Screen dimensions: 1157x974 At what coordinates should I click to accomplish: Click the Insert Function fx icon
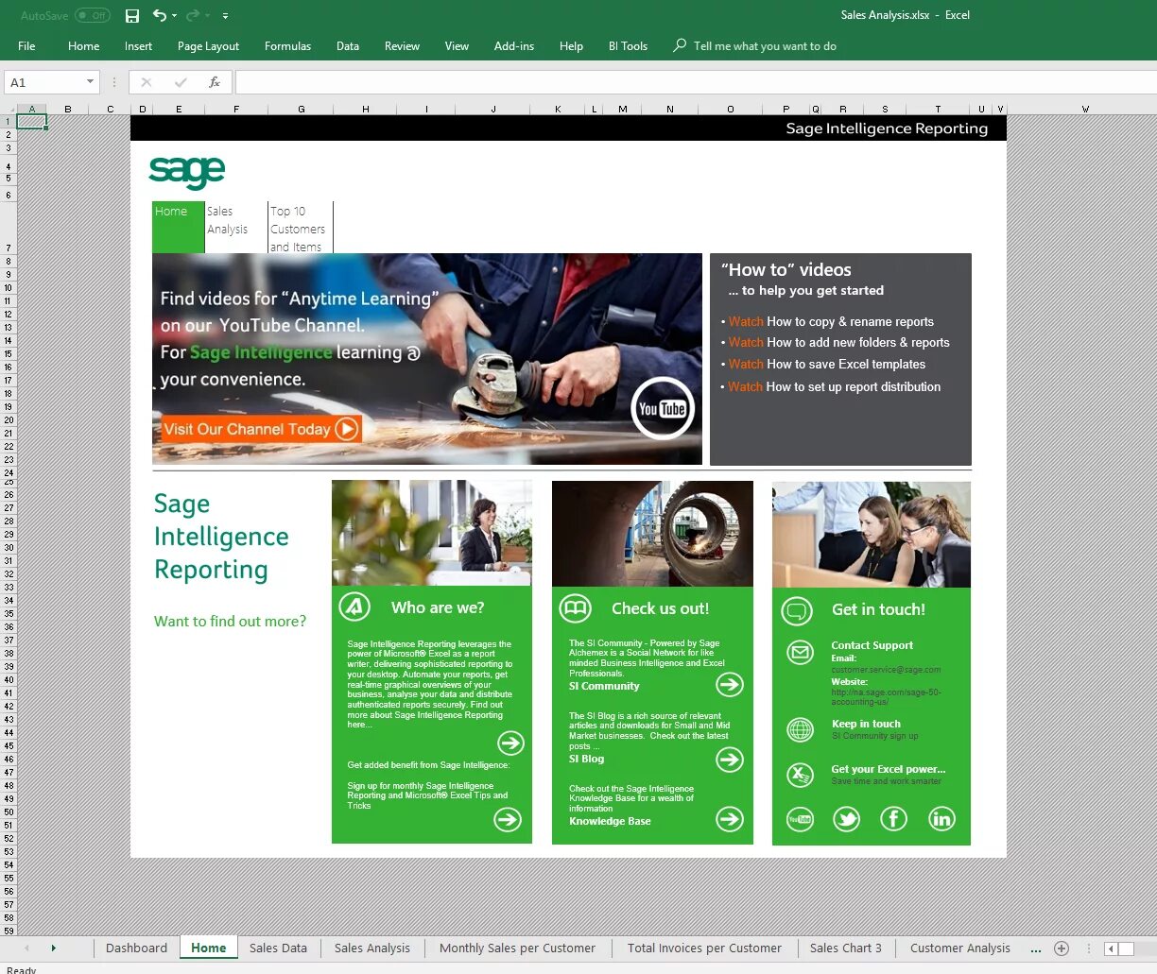tap(215, 82)
